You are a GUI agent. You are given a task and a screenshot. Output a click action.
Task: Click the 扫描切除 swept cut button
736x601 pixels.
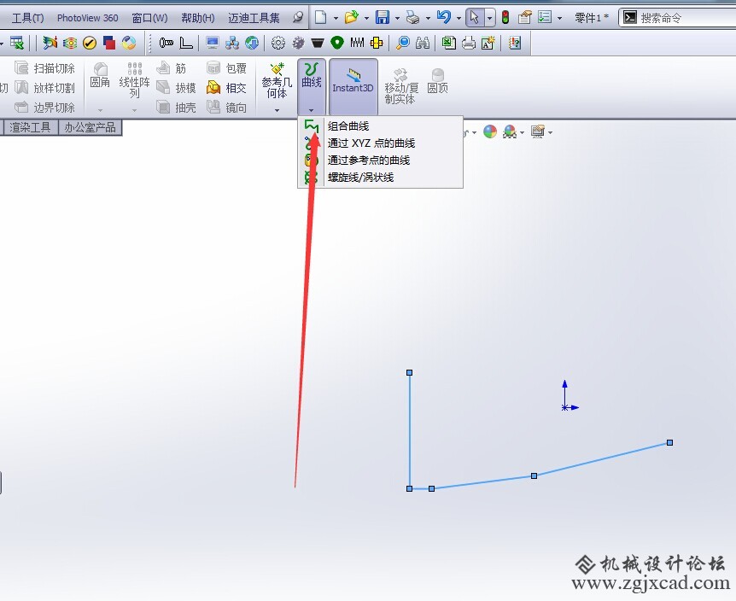(44, 68)
